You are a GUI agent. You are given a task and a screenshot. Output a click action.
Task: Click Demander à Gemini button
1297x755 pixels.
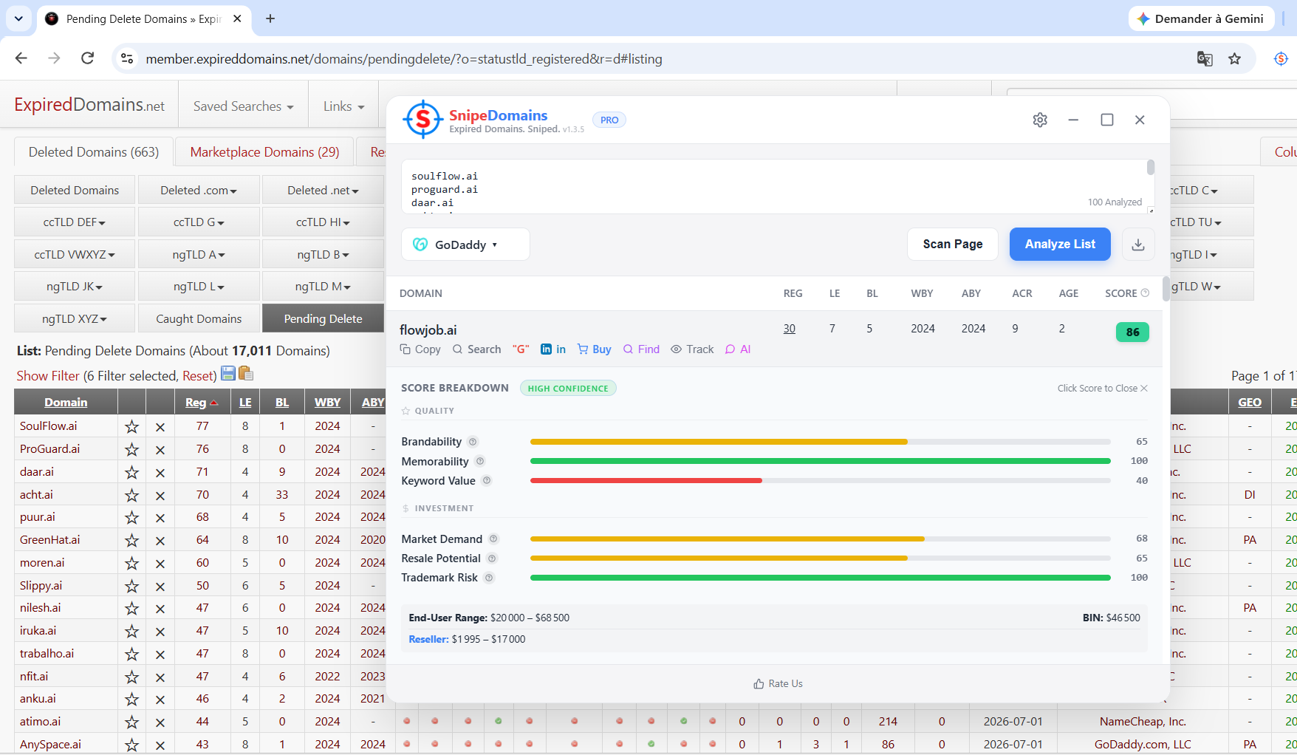coord(1201,18)
